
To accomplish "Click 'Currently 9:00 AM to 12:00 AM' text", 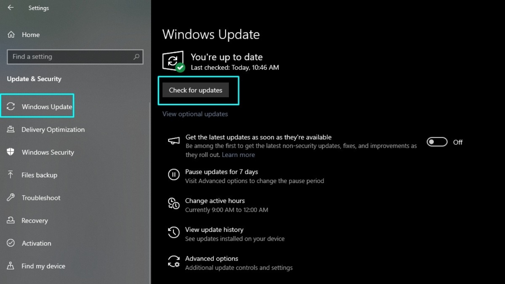I will pos(226,210).
